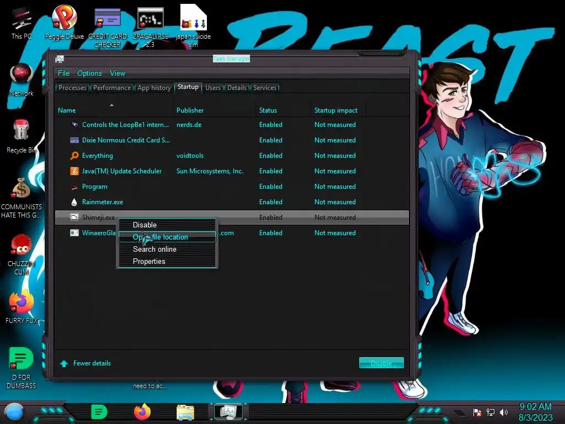565x424 pixels.
Task: Open the Recycle Bin icon
Action: [22, 137]
